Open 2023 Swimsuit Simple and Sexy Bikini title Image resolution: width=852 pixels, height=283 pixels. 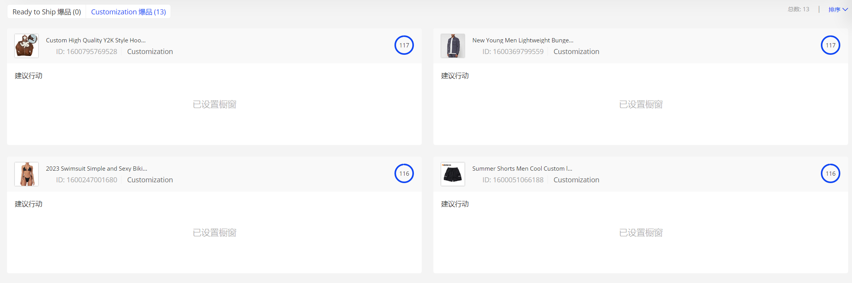97,168
